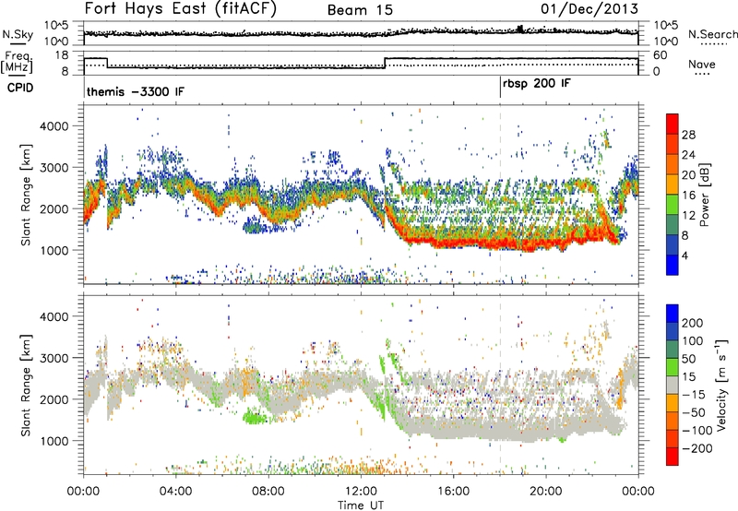Image resolution: width=738 pixels, height=511 pixels.
Task: Click the orange Velocity segment between -15 and -50
Action: click(673, 403)
